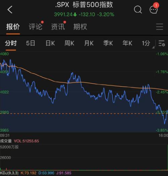Tap the K:73.192 value
Image resolution: width=168 pixels, height=176 pixels.
click(x=29, y=173)
